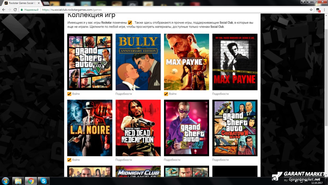Open The Ballad of Gay Tony cover

point(186,128)
